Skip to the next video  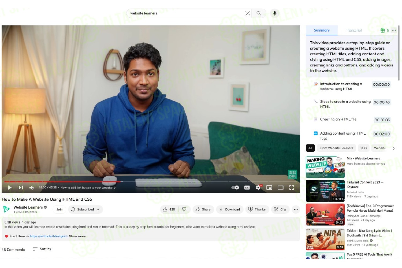coord(21,188)
